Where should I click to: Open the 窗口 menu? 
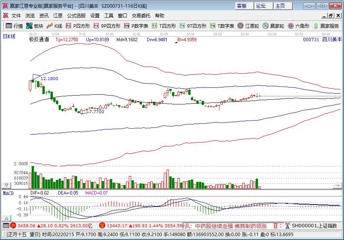coord(122,15)
